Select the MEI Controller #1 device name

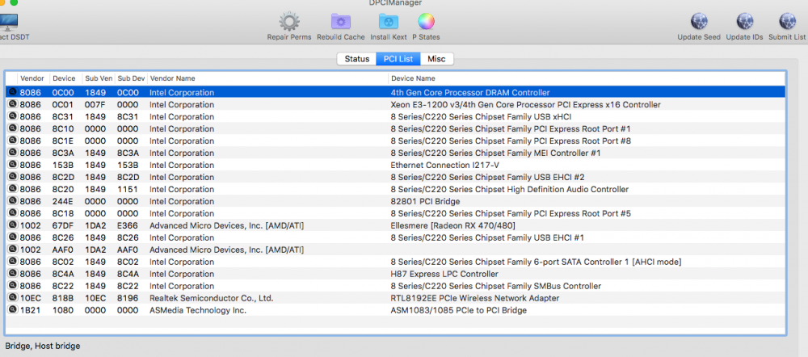point(495,153)
